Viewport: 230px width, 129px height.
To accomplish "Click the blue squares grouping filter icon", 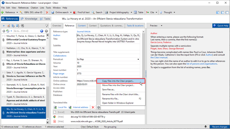I will pyautogui.click(x=18, y=26).
